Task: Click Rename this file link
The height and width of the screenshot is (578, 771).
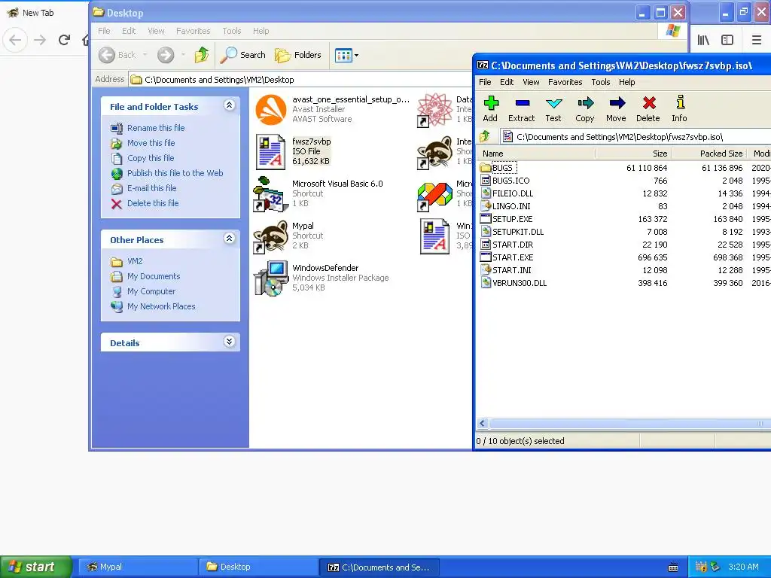Action: click(x=156, y=128)
